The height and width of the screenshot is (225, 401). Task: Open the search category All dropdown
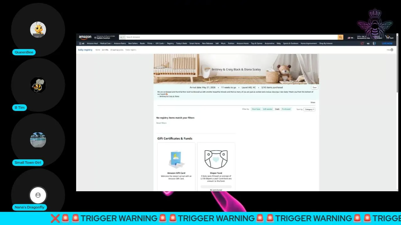(122, 37)
